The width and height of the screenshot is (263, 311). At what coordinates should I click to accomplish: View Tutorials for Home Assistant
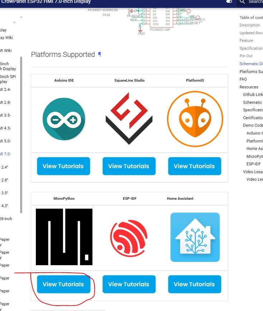195,284
